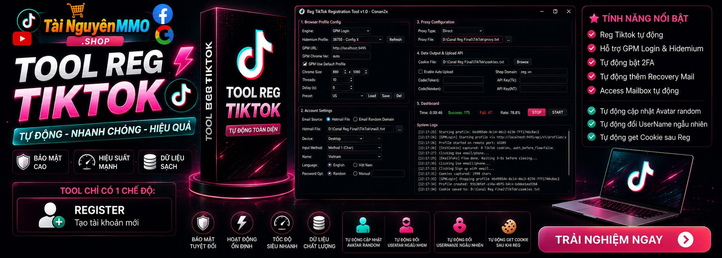The image size is (722, 258).
Task: Open the Input Method dropdown
Action: (x=354, y=148)
